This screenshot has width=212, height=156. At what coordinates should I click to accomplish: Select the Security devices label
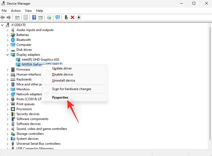click(x=28, y=114)
